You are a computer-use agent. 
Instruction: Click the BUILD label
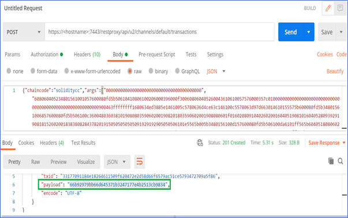pos(310,8)
